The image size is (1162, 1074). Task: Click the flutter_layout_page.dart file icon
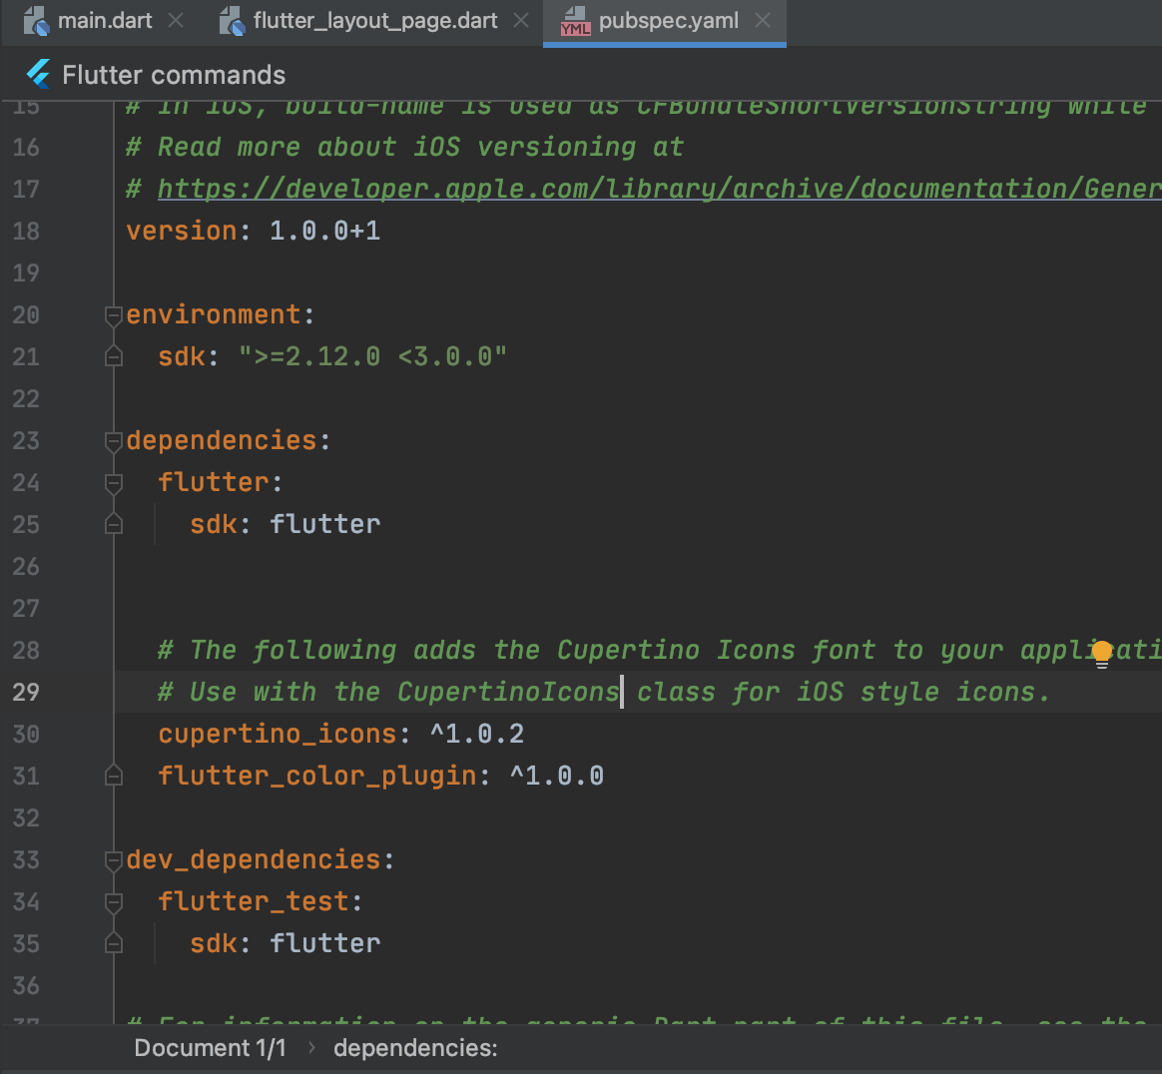click(232, 21)
